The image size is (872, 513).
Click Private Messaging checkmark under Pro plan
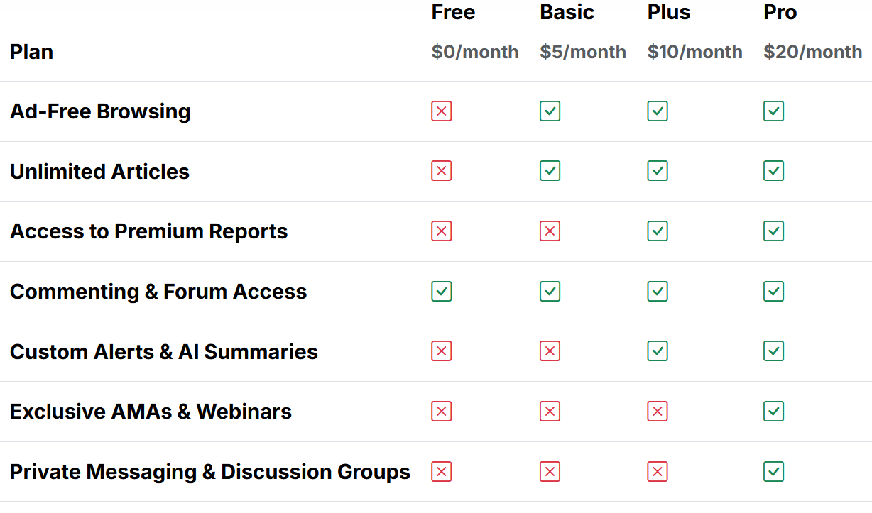pyautogui.click(x=773, y=472)
